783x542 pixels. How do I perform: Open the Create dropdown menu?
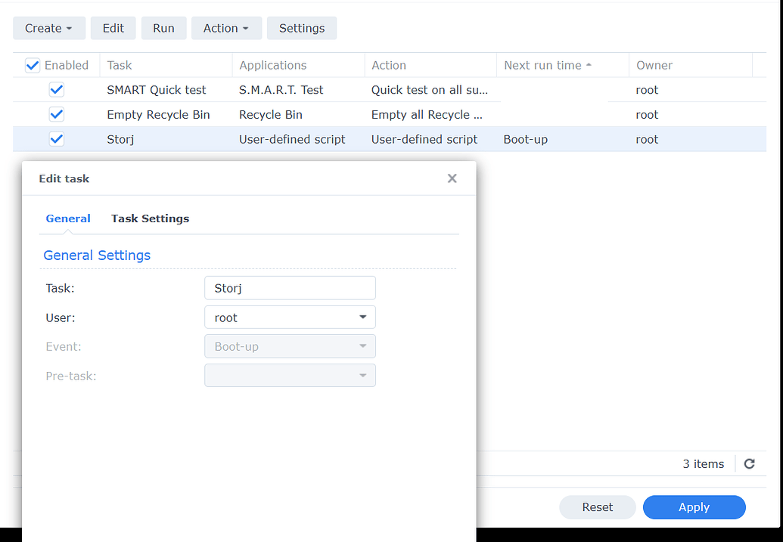tap(48, 28)
